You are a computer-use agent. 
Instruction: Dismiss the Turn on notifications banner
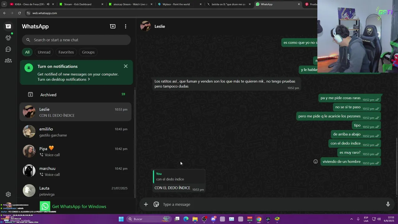click(x=126, y=66)
